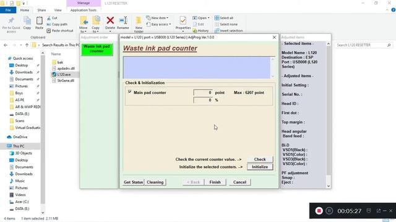The image size is (396, 222).
Task: Click the Cut scissors command
Action: pyautogui.click(x=52, y=18)
